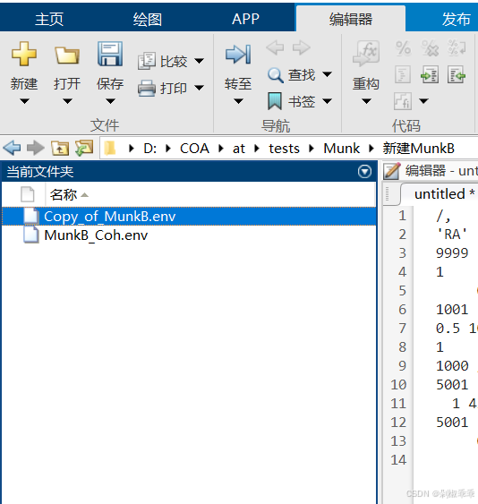
Task: Click Munk in the address path
Action: coord(341,149)
